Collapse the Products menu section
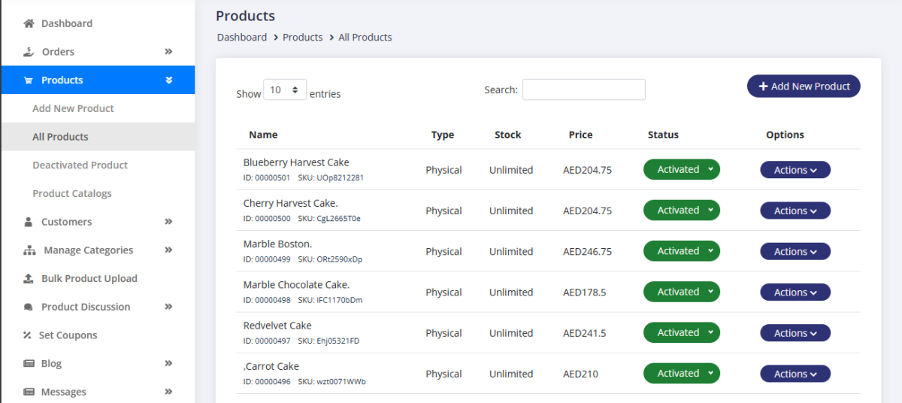902x403 pixels. [x=168, y=80]
